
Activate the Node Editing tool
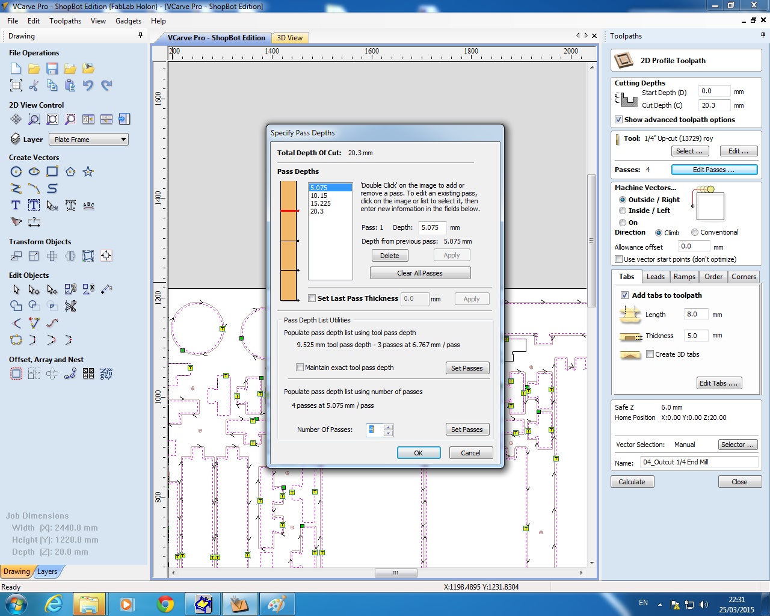[x=34, y=290]
